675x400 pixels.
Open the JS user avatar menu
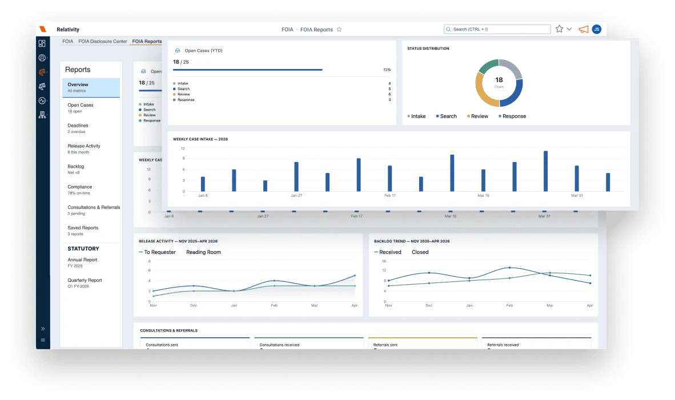click(597, 29)
